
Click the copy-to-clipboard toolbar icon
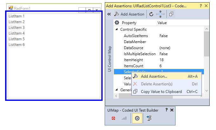(x=171, y=14)
